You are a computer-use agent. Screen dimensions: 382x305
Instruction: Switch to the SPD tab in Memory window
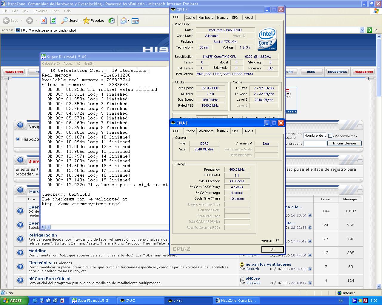(x=235, y=131)
